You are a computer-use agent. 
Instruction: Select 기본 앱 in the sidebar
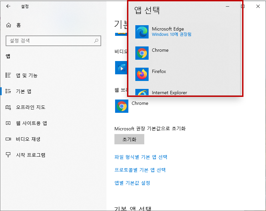pos(24,91)
